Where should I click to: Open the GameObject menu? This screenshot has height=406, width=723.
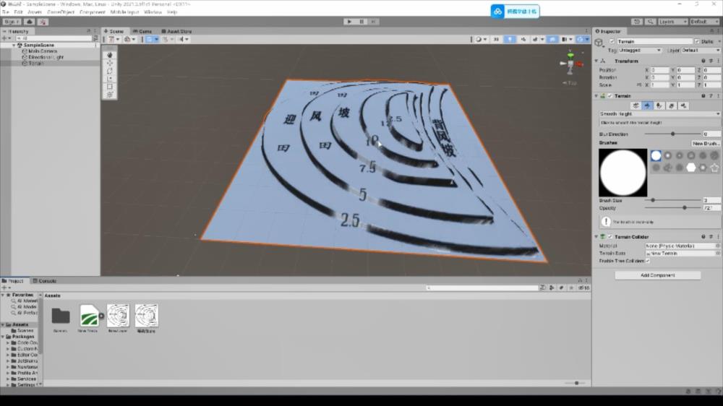61,12
